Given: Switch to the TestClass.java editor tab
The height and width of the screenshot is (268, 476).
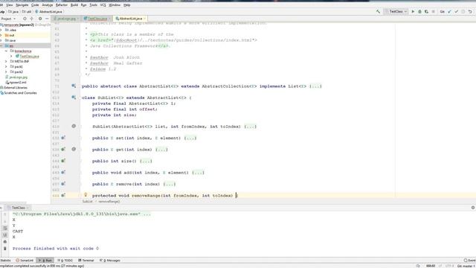Looking at the screenshot, I should pos(97,19).
